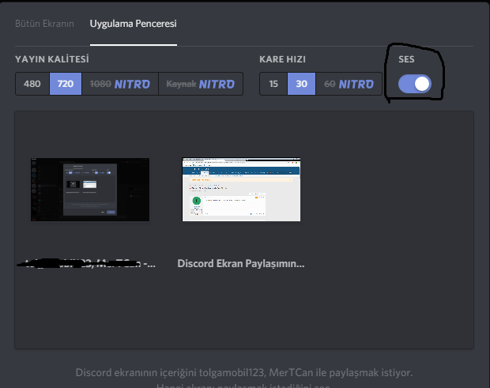Set frame rate to 30
490x388 pixels.
pyautogui.click(x=302, y=84)
